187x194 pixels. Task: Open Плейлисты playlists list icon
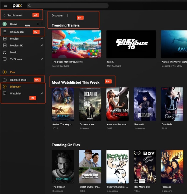pyautogui.click(x=5, y=32)
